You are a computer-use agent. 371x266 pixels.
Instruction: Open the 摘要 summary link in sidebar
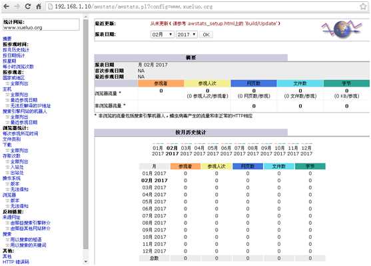point(7,39)
